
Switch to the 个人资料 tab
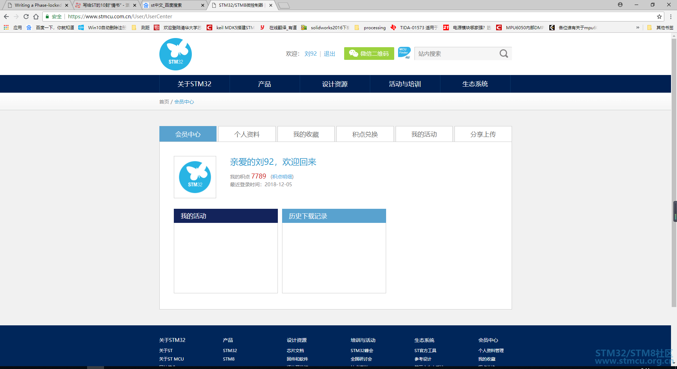pos(247,134)
